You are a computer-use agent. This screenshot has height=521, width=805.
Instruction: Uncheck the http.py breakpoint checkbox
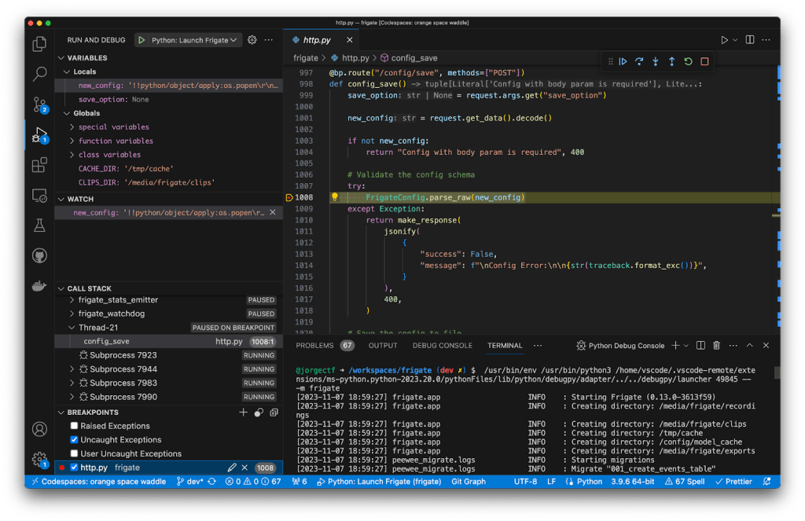click(74, 468)
